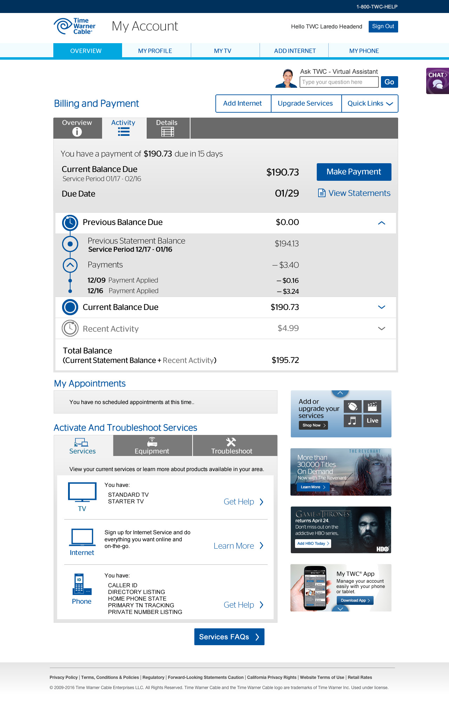Click the Overview info icon
Screen dimensions: 449x701
click(77, 132)
